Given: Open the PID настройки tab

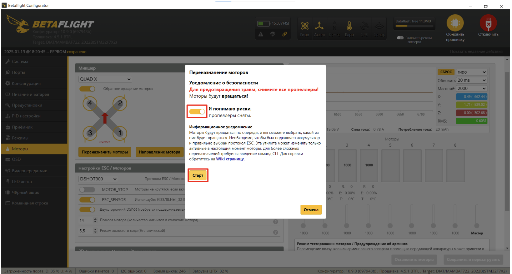Looking at the screenshot, I should [26, 116].
